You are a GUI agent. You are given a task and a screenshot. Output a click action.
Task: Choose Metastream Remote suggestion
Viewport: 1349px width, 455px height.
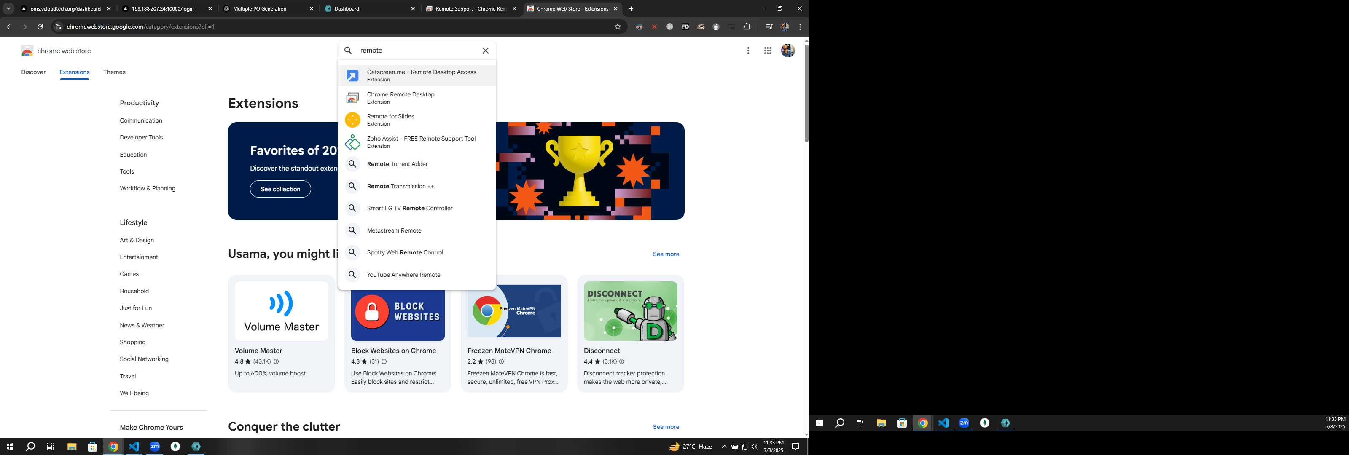click(x=417, y=230)
